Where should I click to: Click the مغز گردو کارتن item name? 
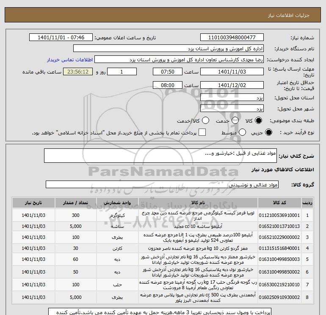198,248
